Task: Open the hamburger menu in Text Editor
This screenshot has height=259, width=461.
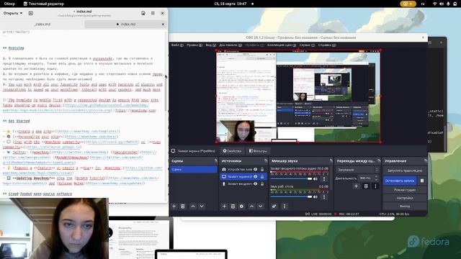Action: (153, 13)
